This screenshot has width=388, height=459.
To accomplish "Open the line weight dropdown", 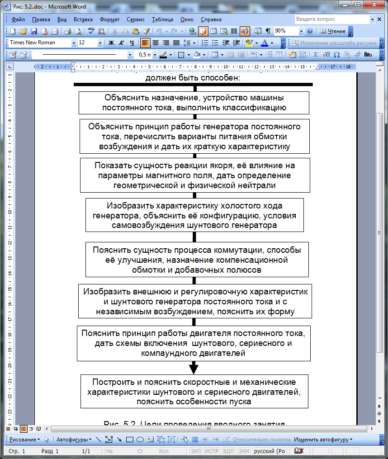I will 155,55.
